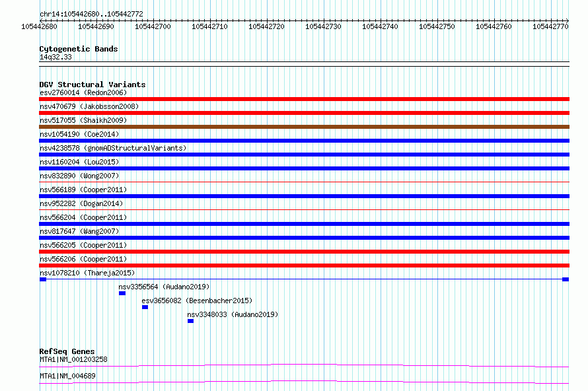Click ruler position 105442750
The width and height of the screenshot is (588, 391).
point(437,26)
